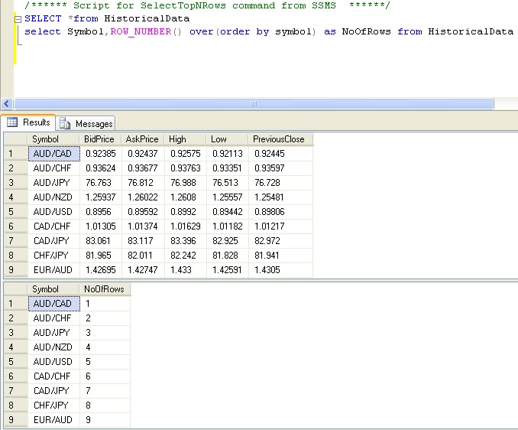
Task: Click the select-all corner of first grid
Action: (x=16, y=139)
